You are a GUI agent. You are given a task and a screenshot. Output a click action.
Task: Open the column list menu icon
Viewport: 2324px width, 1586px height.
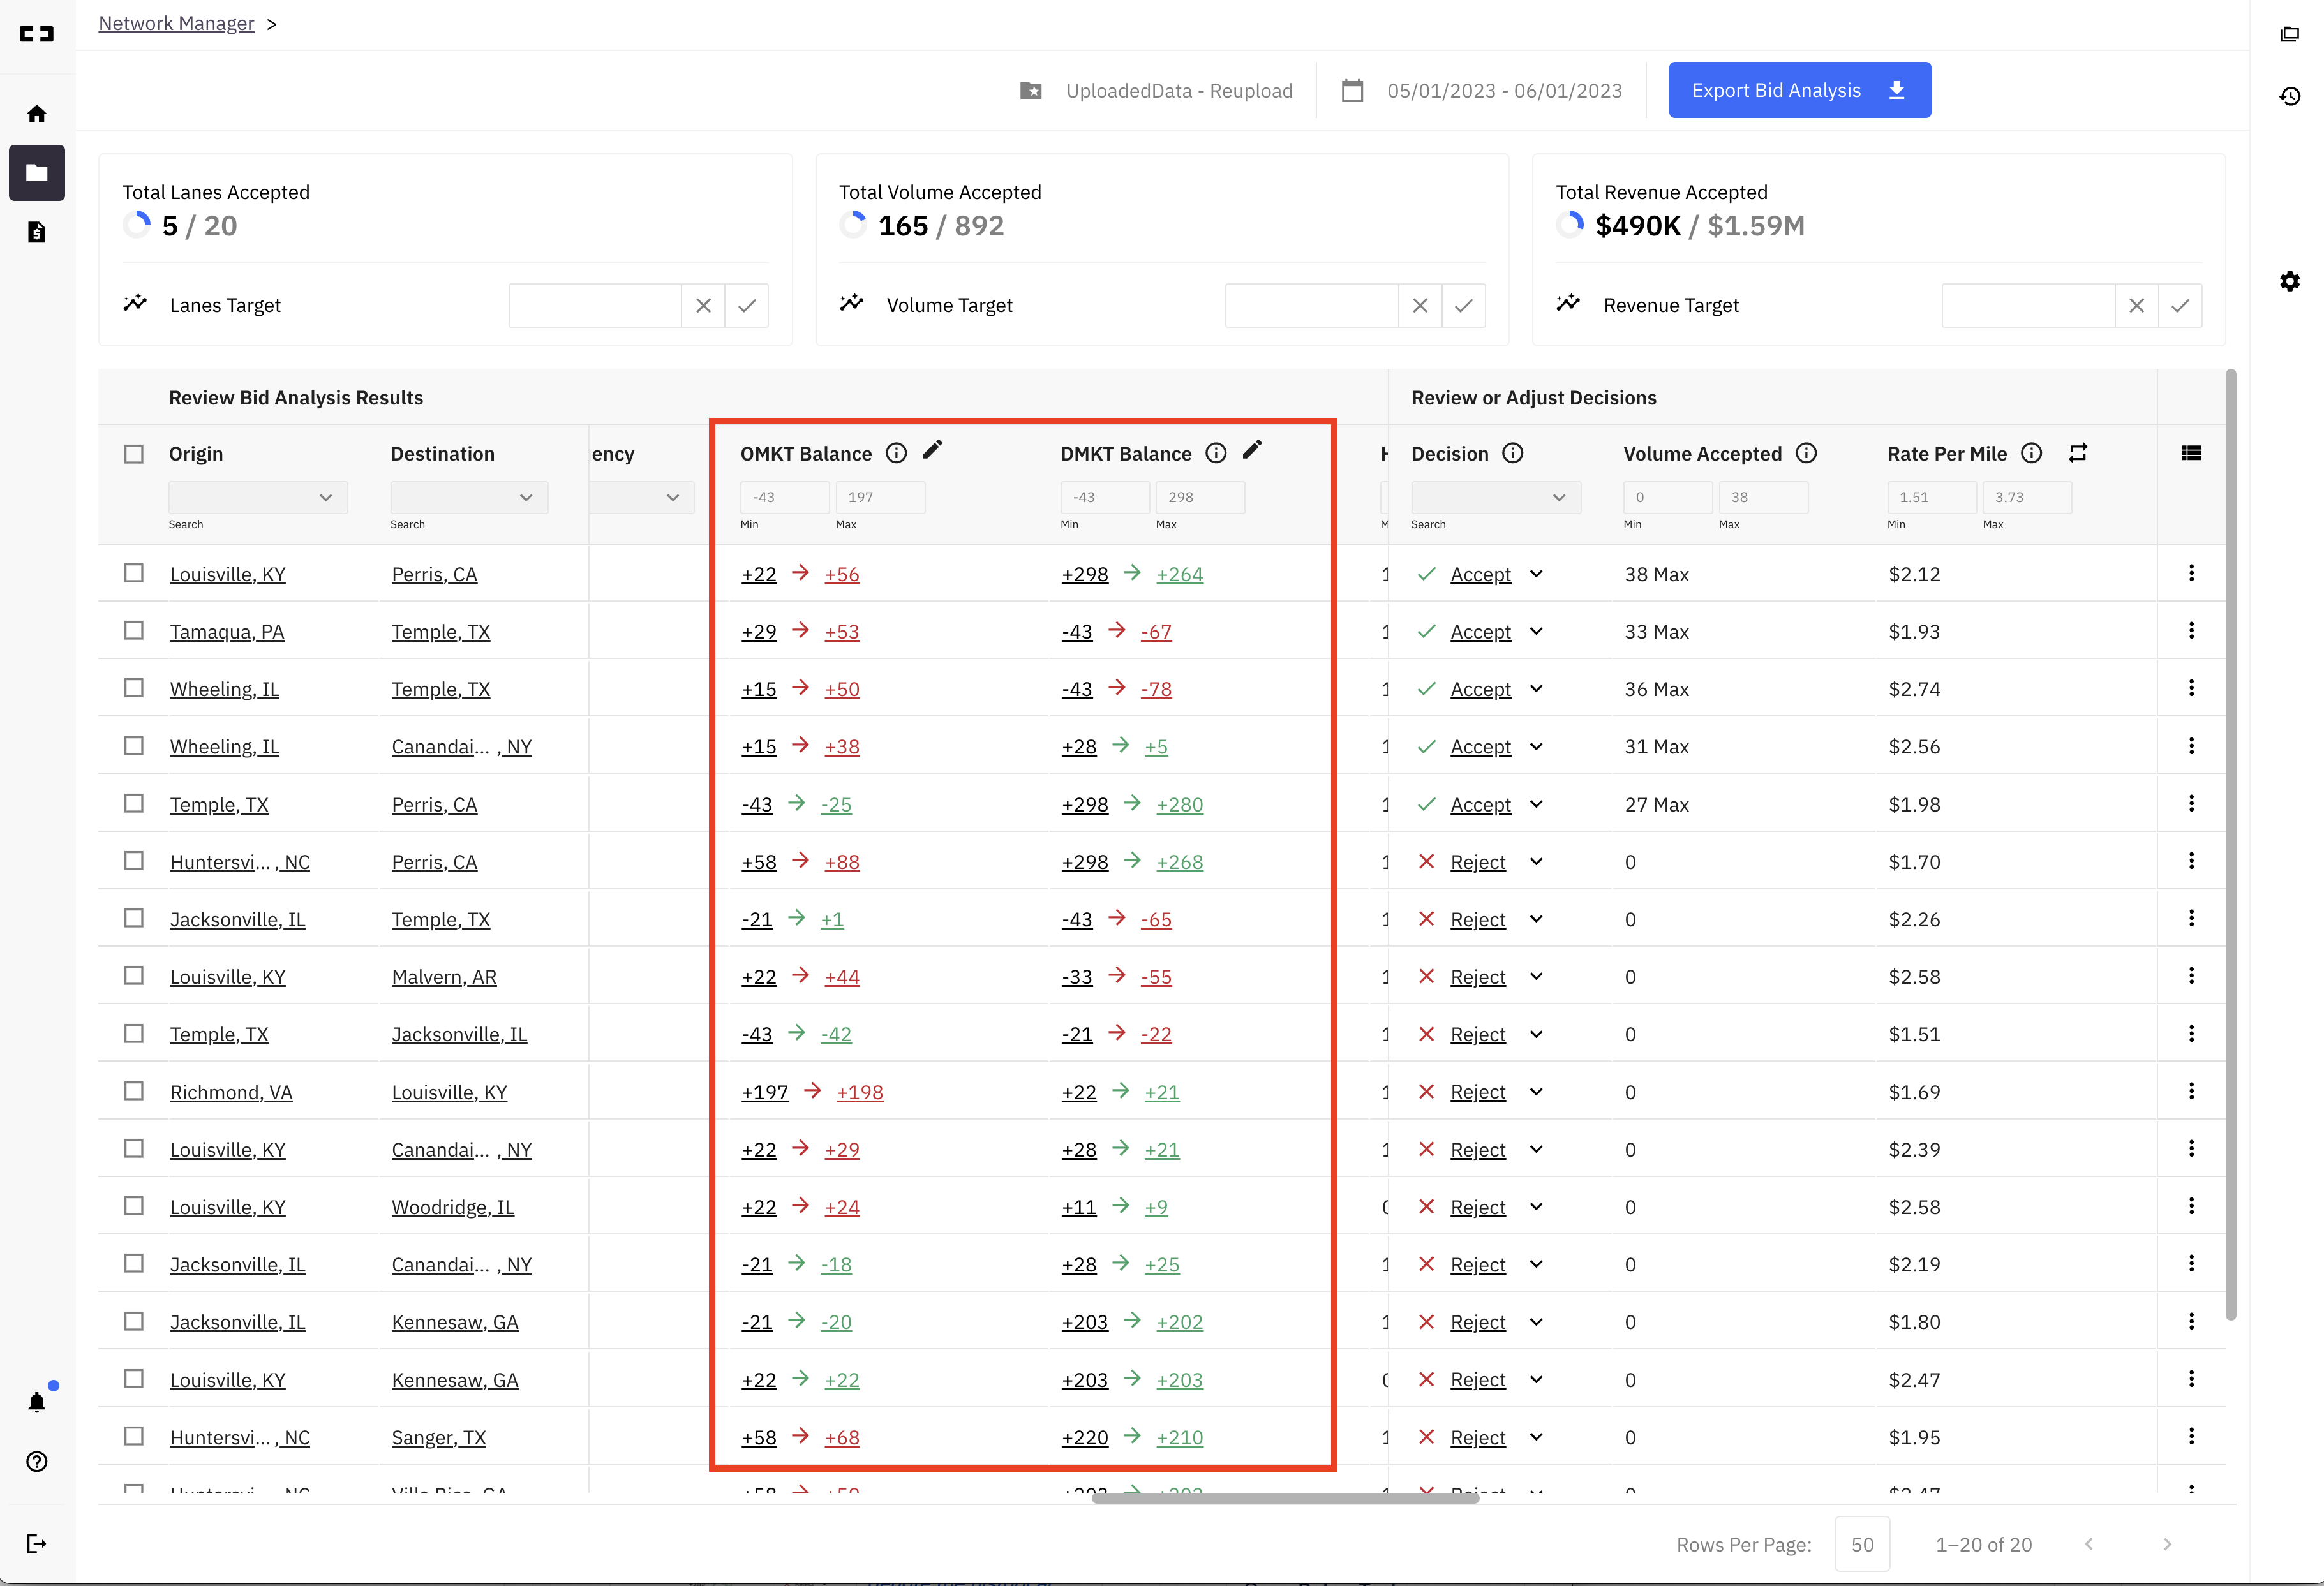[2191, 453]
